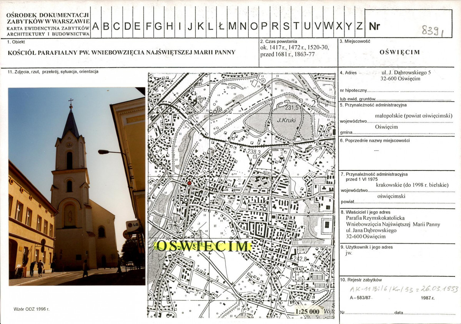Image resolution: width=461 pixels, height=324 pixels.
Task: Click the cross atop the church tower
Action: pos(71,102)
